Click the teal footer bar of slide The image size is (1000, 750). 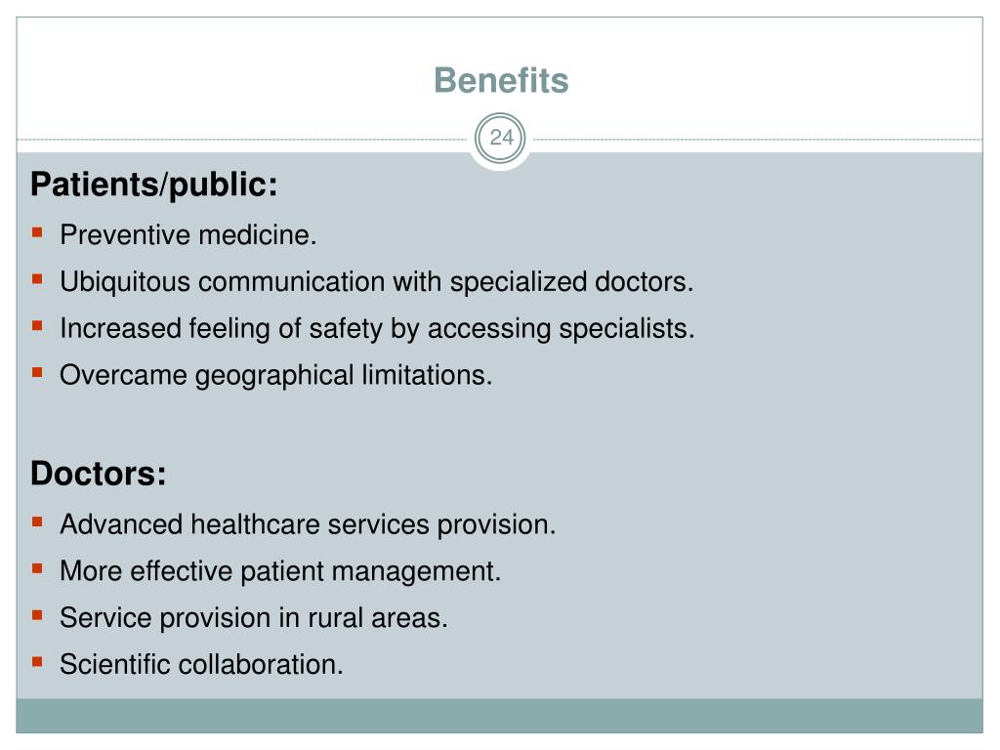[499, 716]
